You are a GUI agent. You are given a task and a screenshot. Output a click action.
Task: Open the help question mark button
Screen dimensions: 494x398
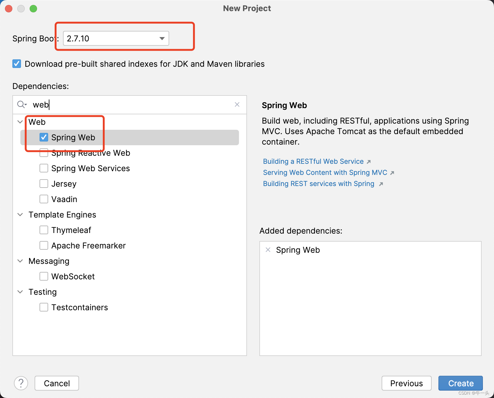click(x=21, y=383)
